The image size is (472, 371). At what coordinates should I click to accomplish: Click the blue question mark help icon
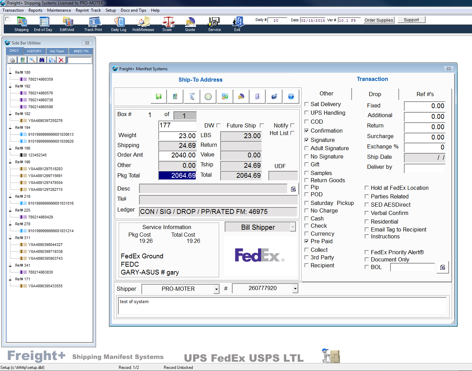(291, 96)
